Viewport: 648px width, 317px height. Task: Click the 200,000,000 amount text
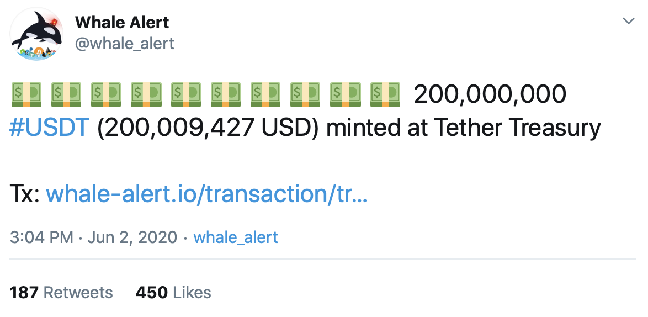pos(490,94)
